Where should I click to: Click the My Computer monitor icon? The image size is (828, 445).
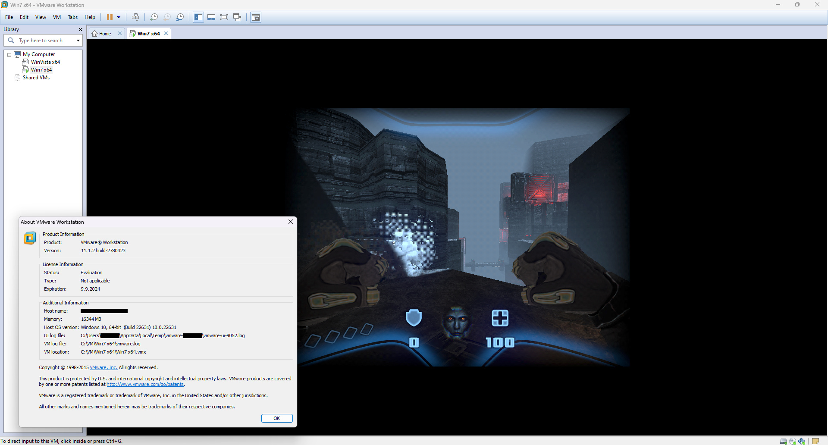point(17,54)
